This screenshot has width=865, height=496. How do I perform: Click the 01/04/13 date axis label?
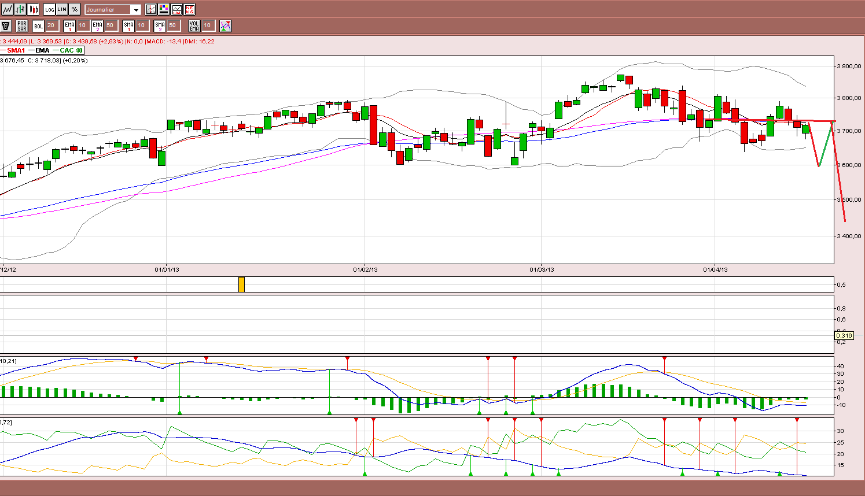click(x=715, y=269)
